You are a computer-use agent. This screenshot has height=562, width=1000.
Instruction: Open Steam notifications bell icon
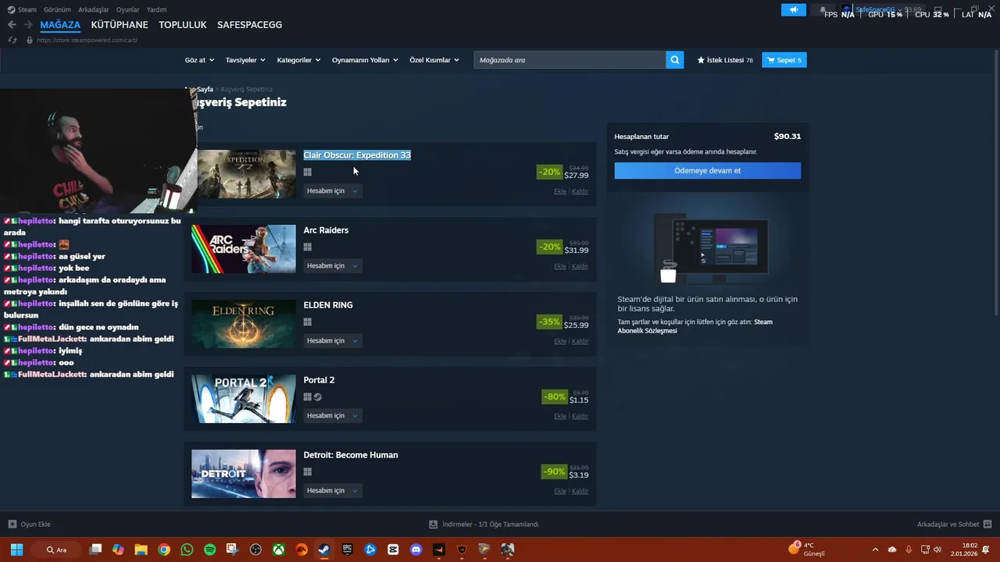tap(823, 10)
